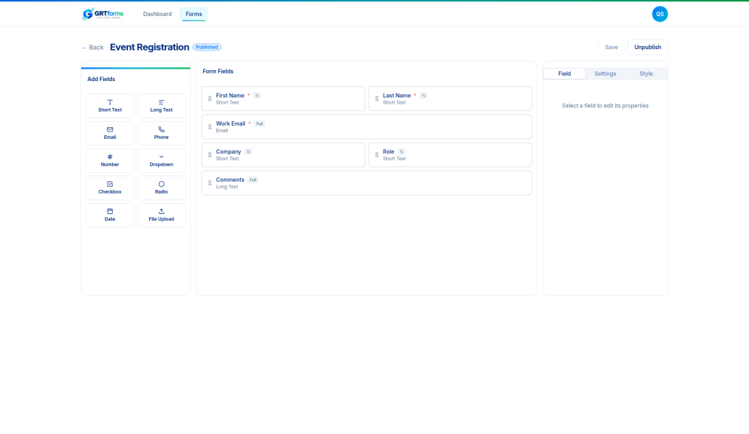Click the drag handle of Comments field
Viewport: 749px width, 434px height.
pyautogui.click(x=210, y=183)
